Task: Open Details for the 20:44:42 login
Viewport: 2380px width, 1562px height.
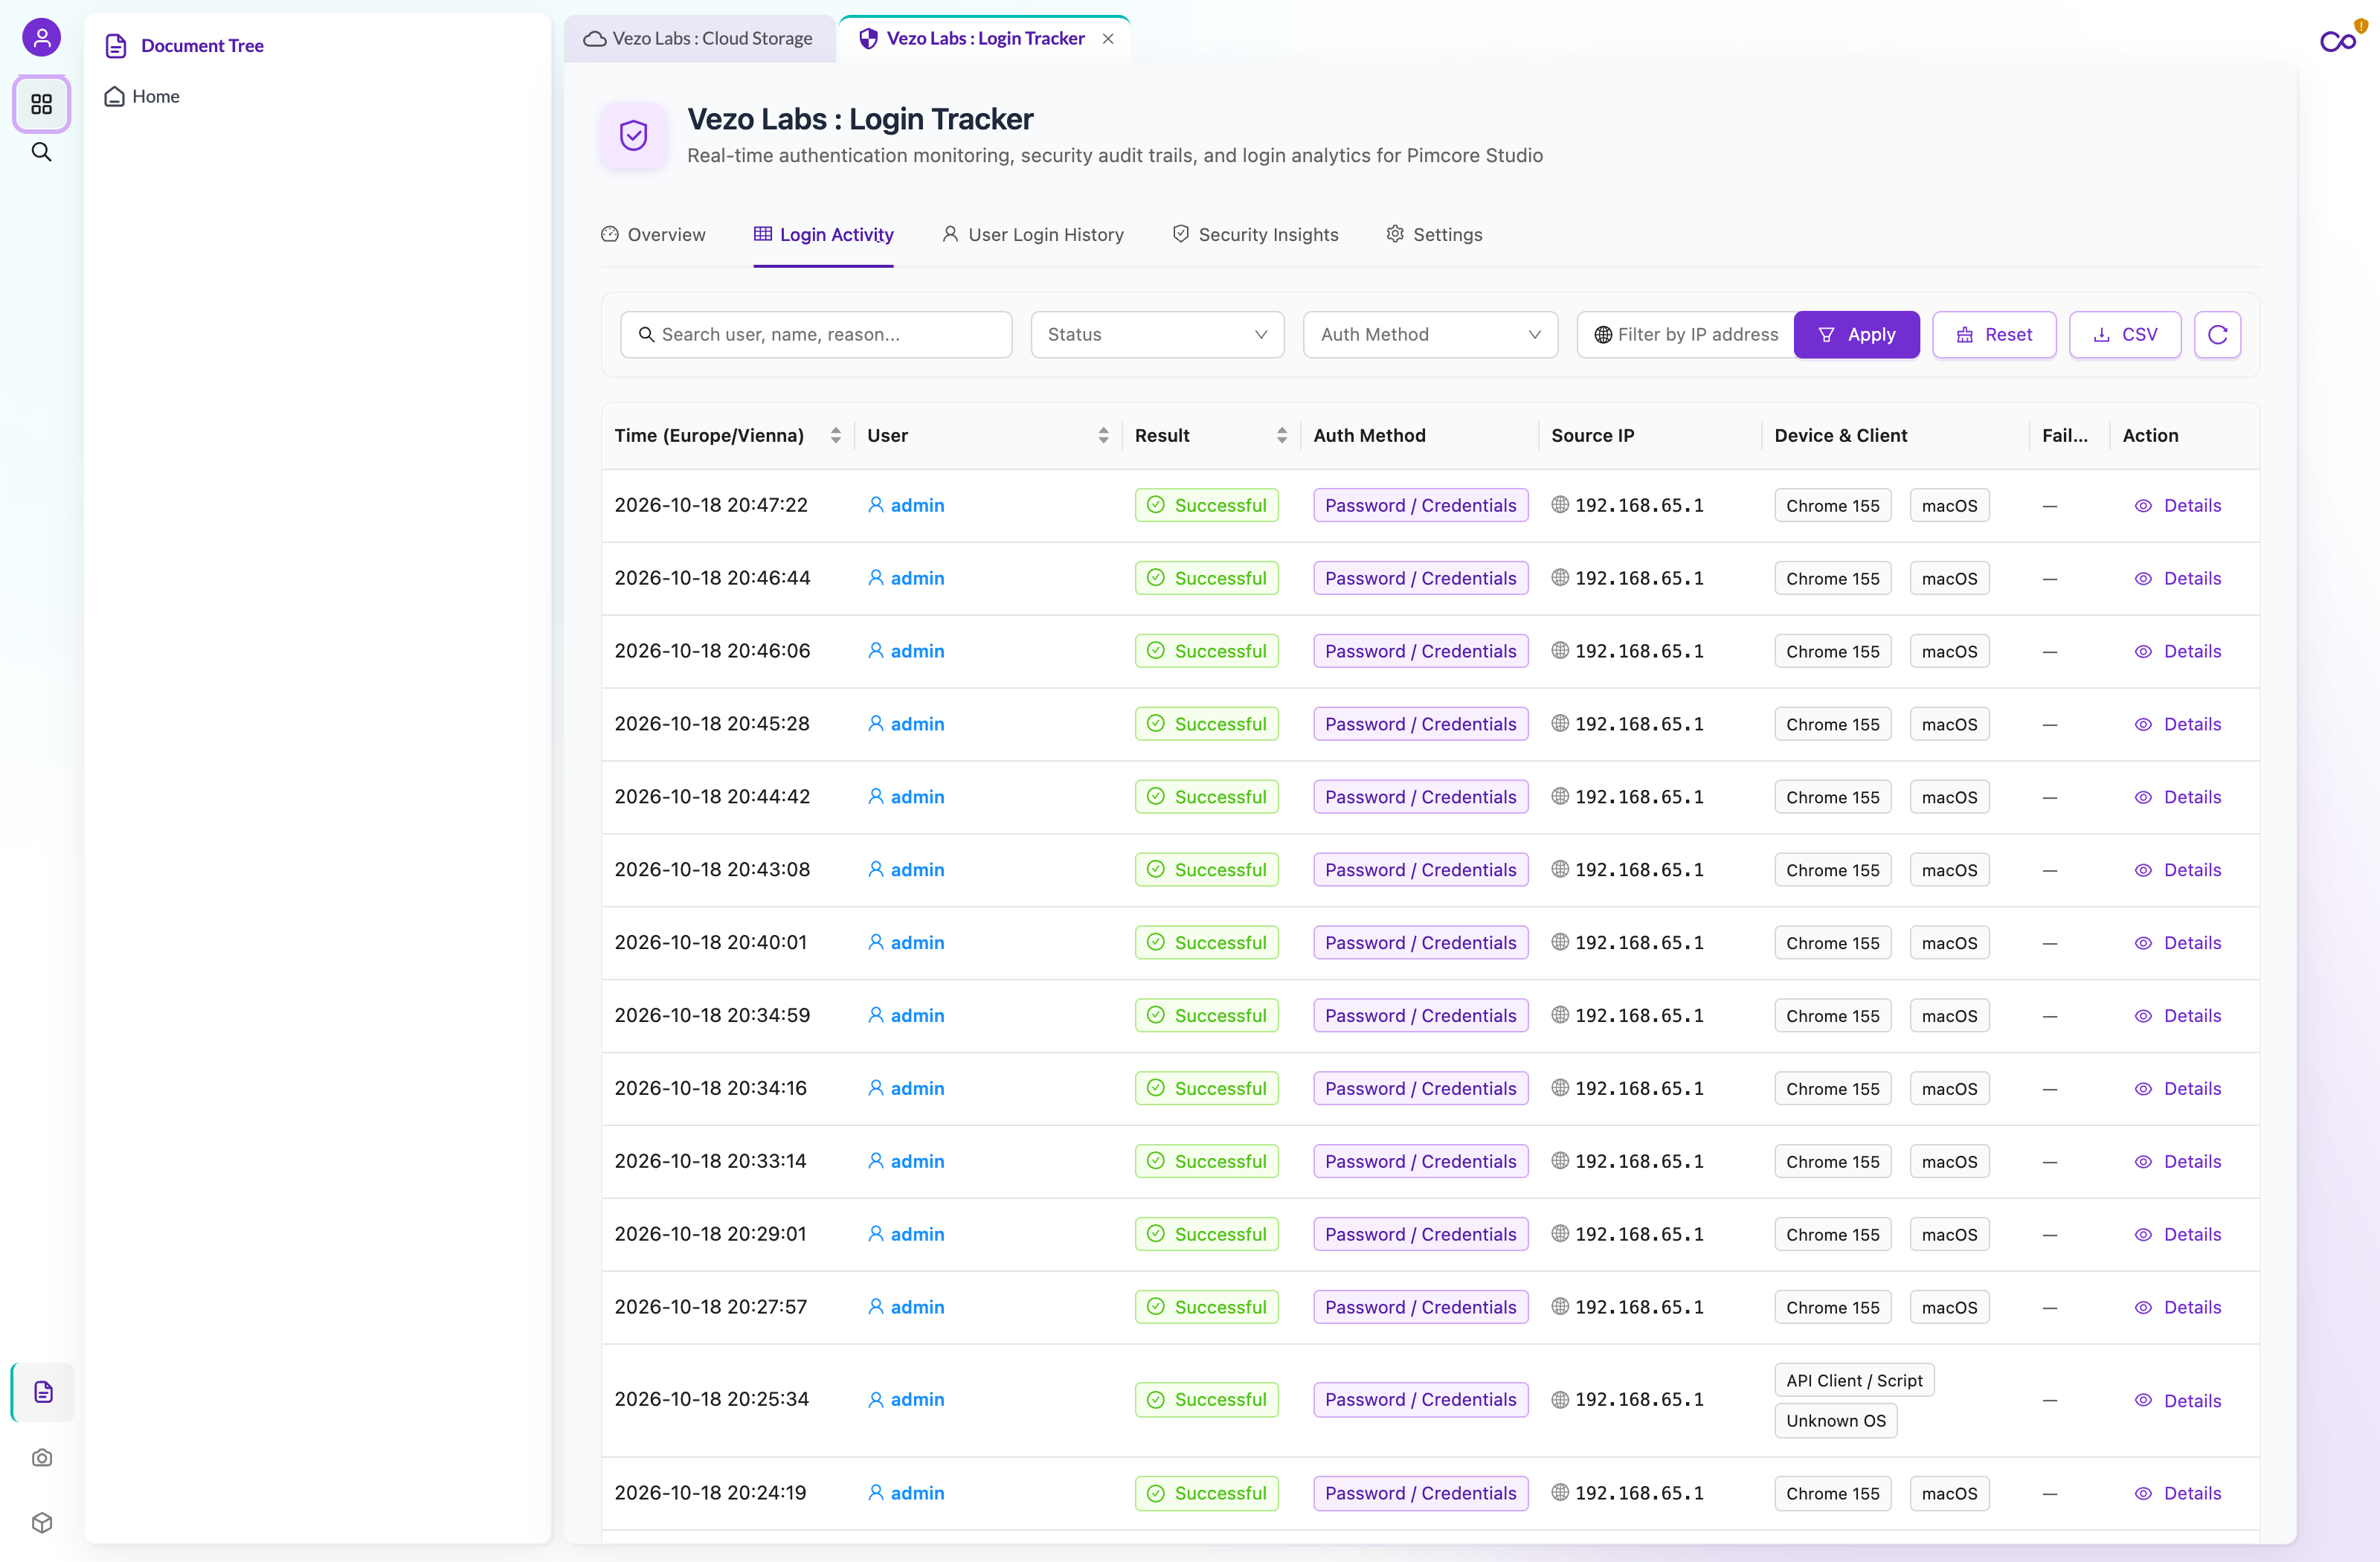Action: pos(2178,797)
